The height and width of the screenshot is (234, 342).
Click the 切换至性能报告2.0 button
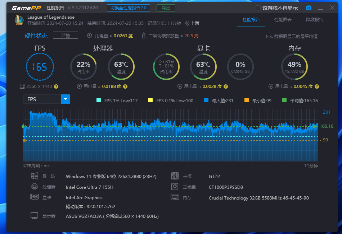pyautogui.click(x=129, y=8)
